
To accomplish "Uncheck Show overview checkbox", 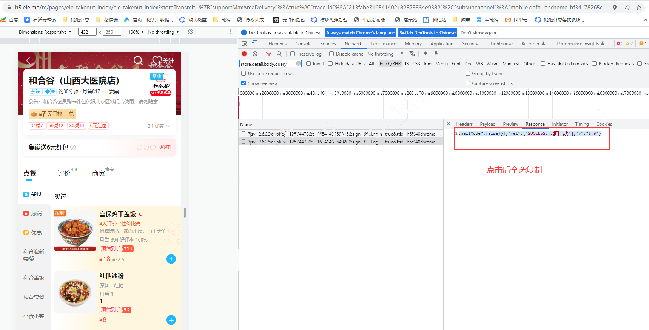I will pos(244,83).
